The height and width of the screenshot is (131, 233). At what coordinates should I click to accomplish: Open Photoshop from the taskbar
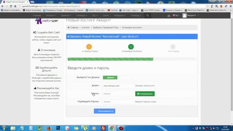[x=58, y=128]
